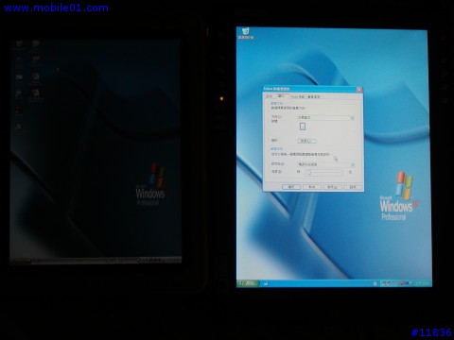Click the clock in the system tray
Screen dimensions: 454x340
(424, 283)
